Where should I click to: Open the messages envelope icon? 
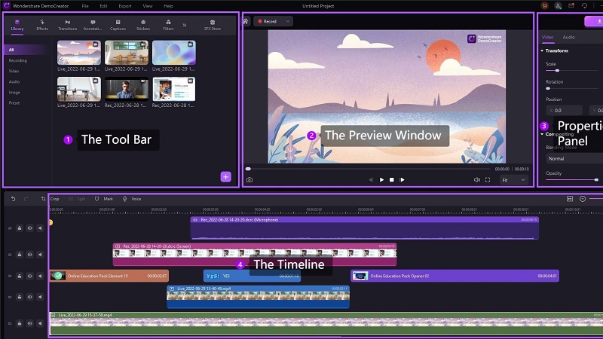(571, 6)
